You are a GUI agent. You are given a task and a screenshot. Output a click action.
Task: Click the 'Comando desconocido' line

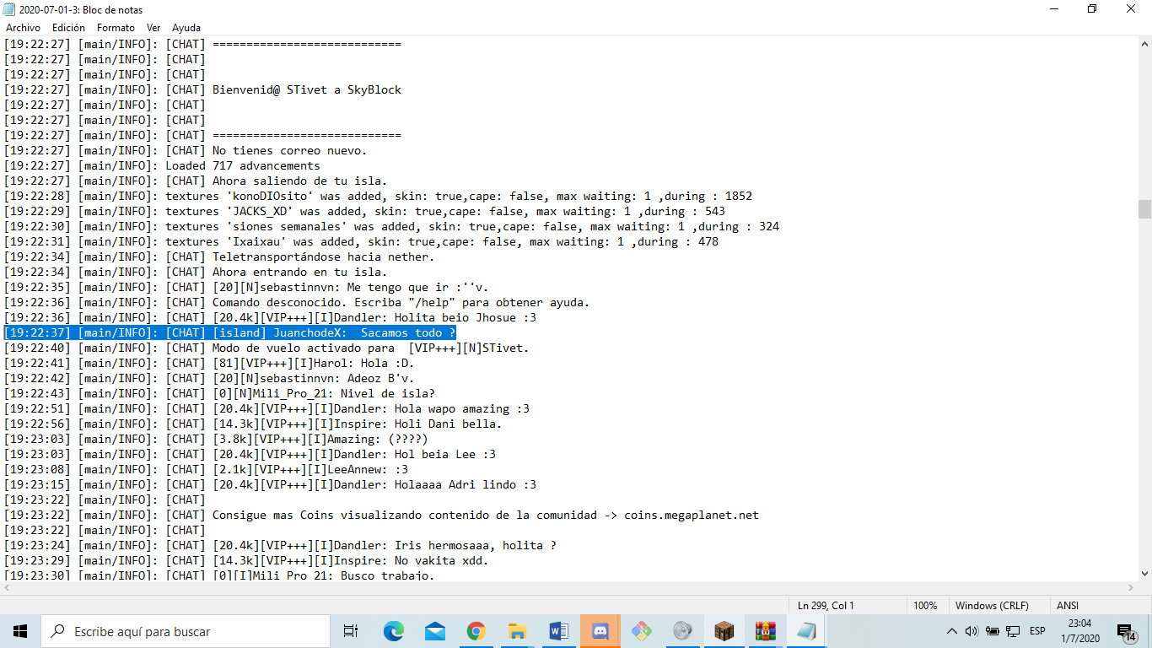click(297, 302)
